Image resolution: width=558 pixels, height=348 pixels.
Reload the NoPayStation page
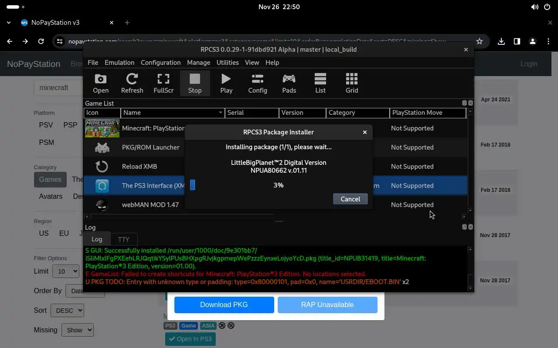(x=41, y=41)
